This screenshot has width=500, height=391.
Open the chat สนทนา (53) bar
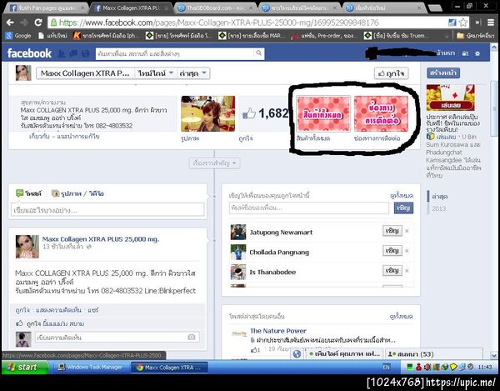433,354
